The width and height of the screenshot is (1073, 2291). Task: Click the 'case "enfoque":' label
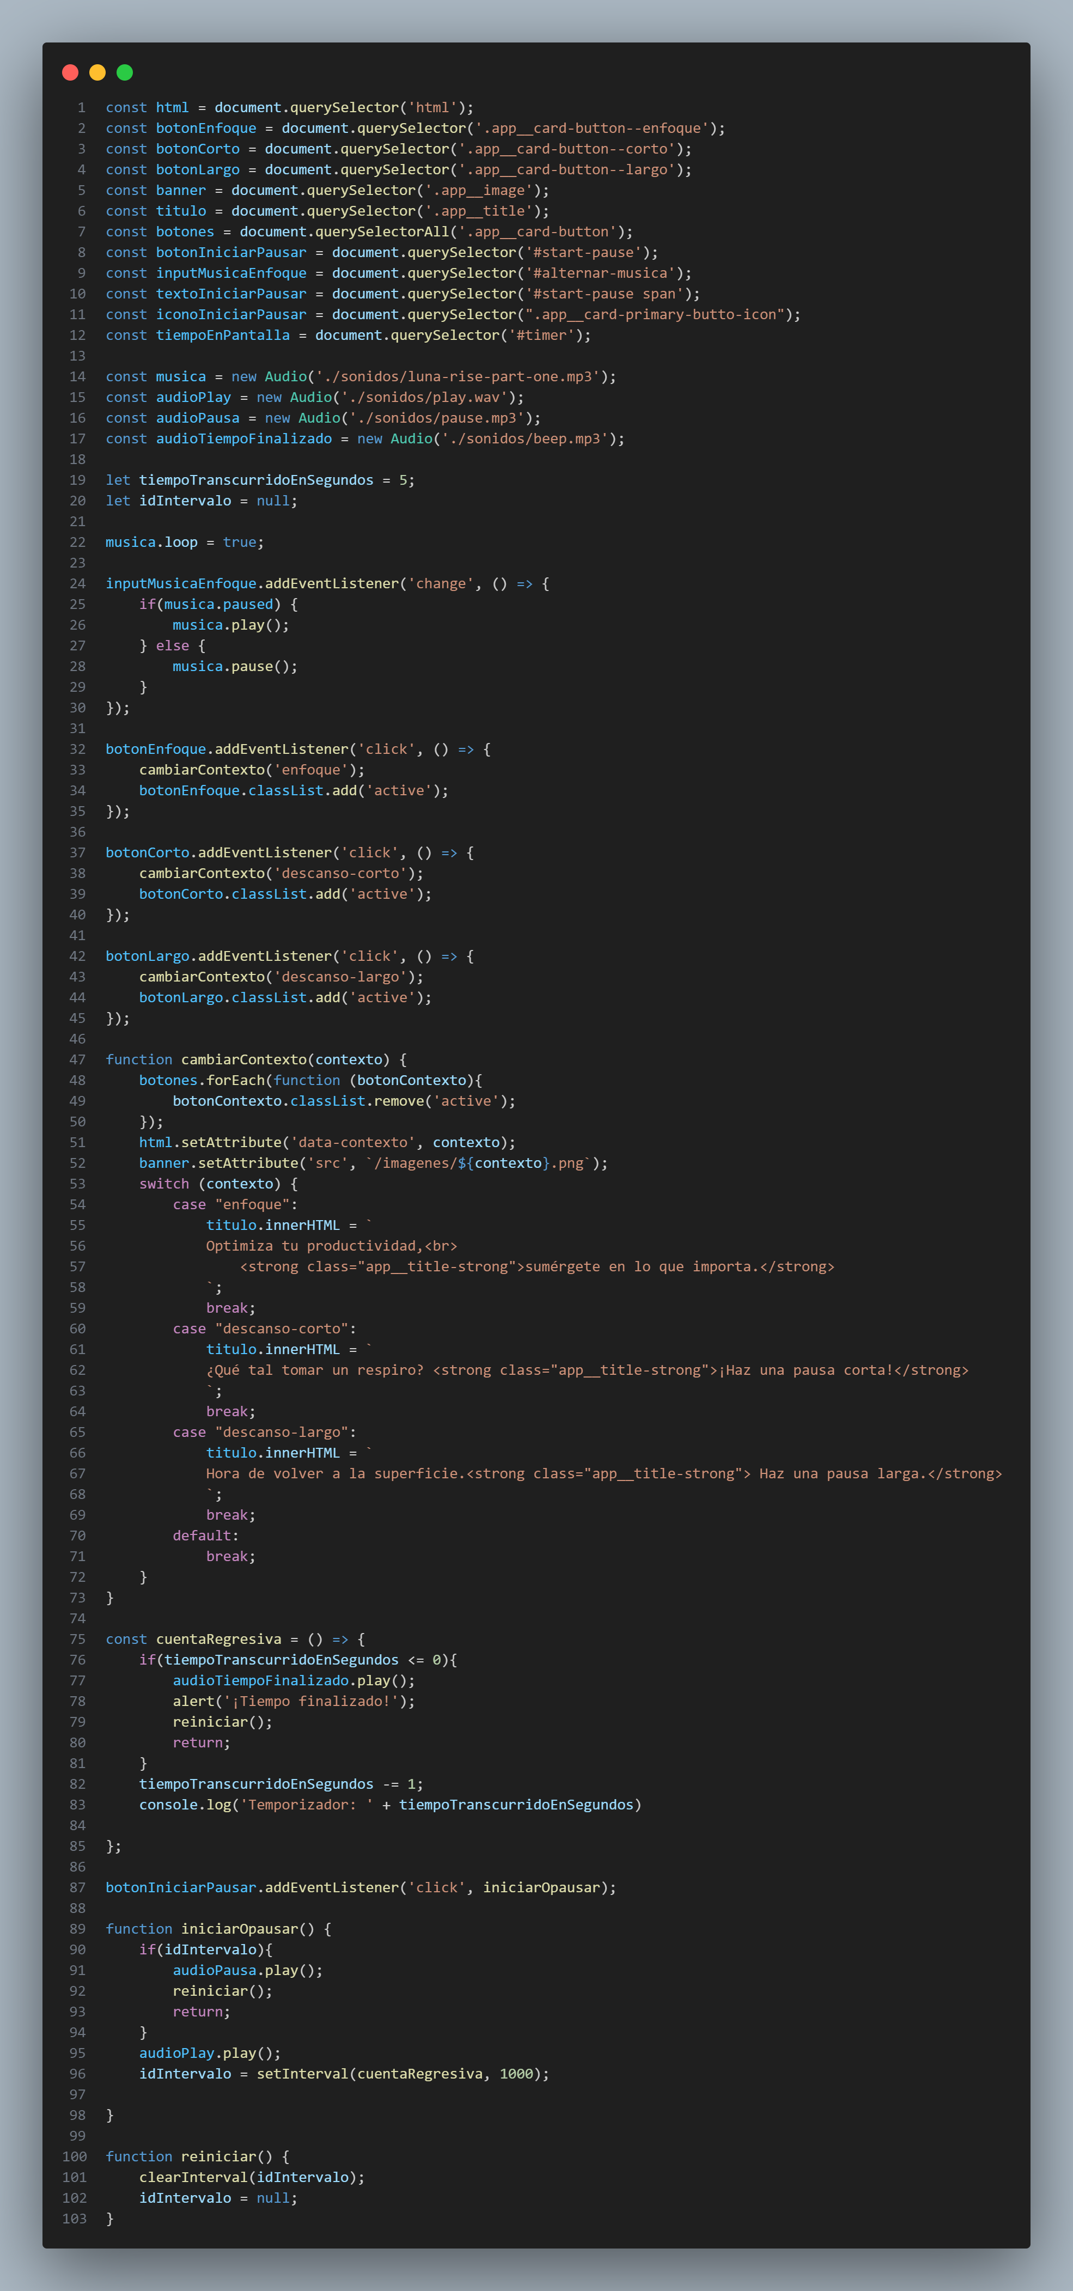point(235,1204)
